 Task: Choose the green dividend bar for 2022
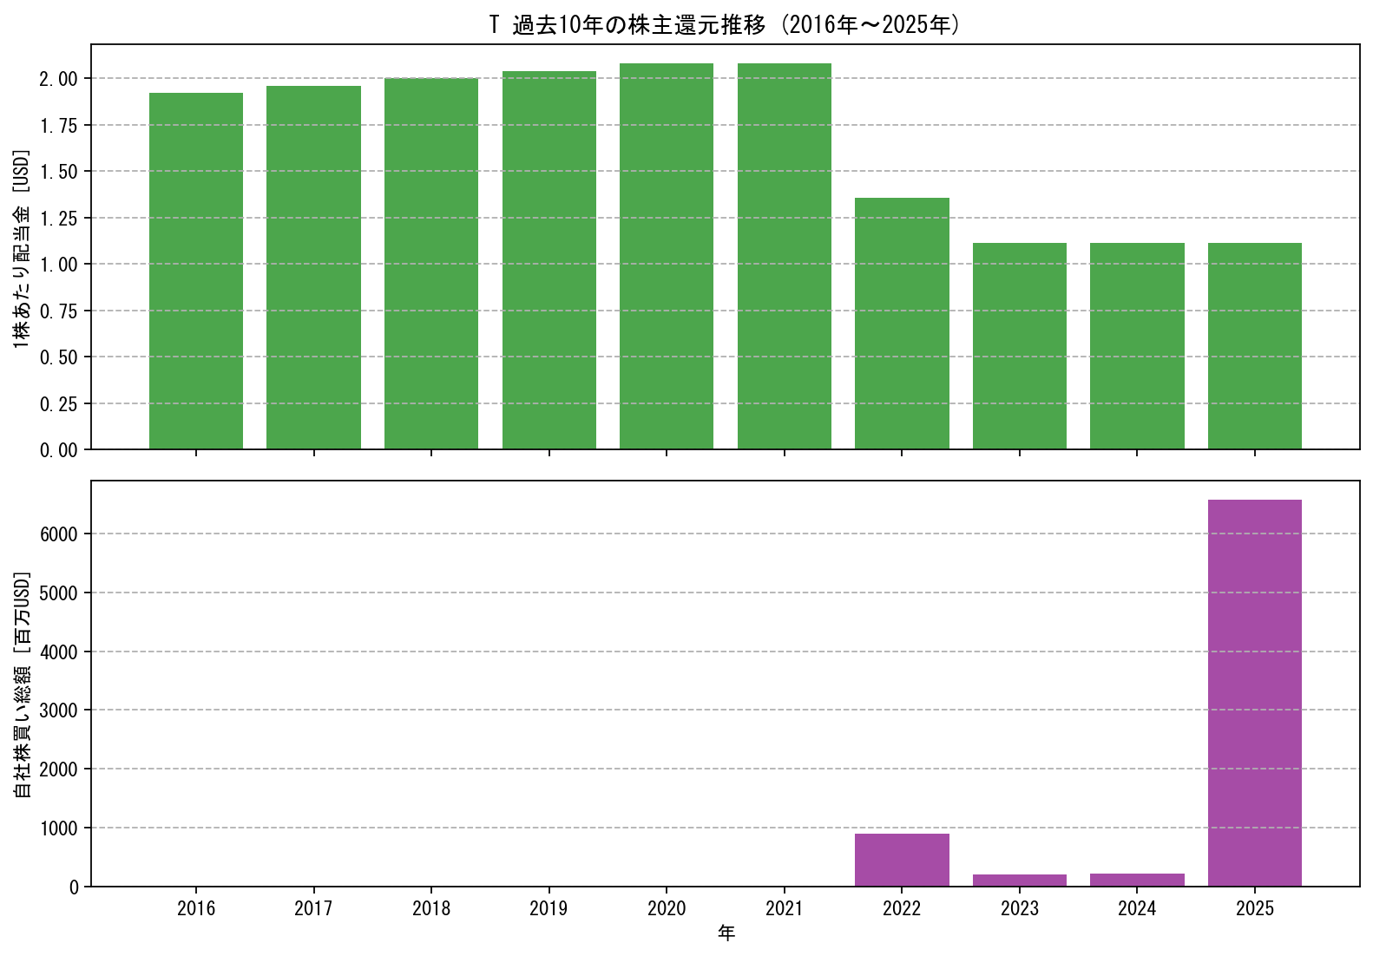[902, 324]
